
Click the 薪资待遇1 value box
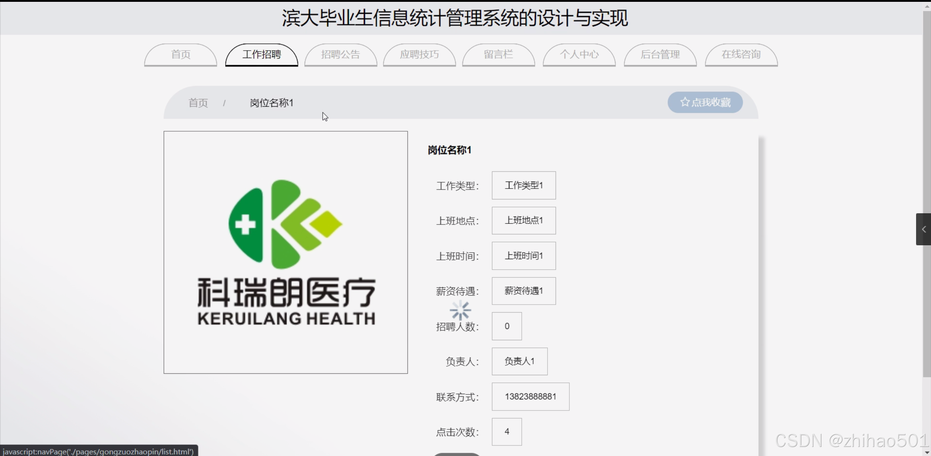coord(524,291)
